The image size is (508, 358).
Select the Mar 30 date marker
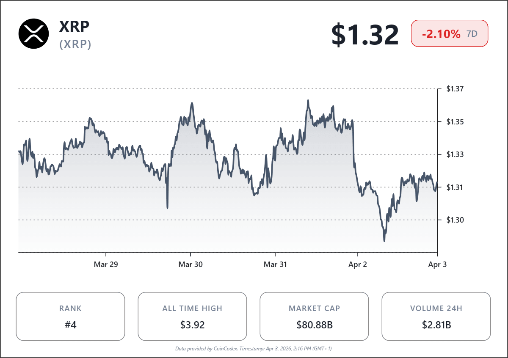click(x=190, y=264)
